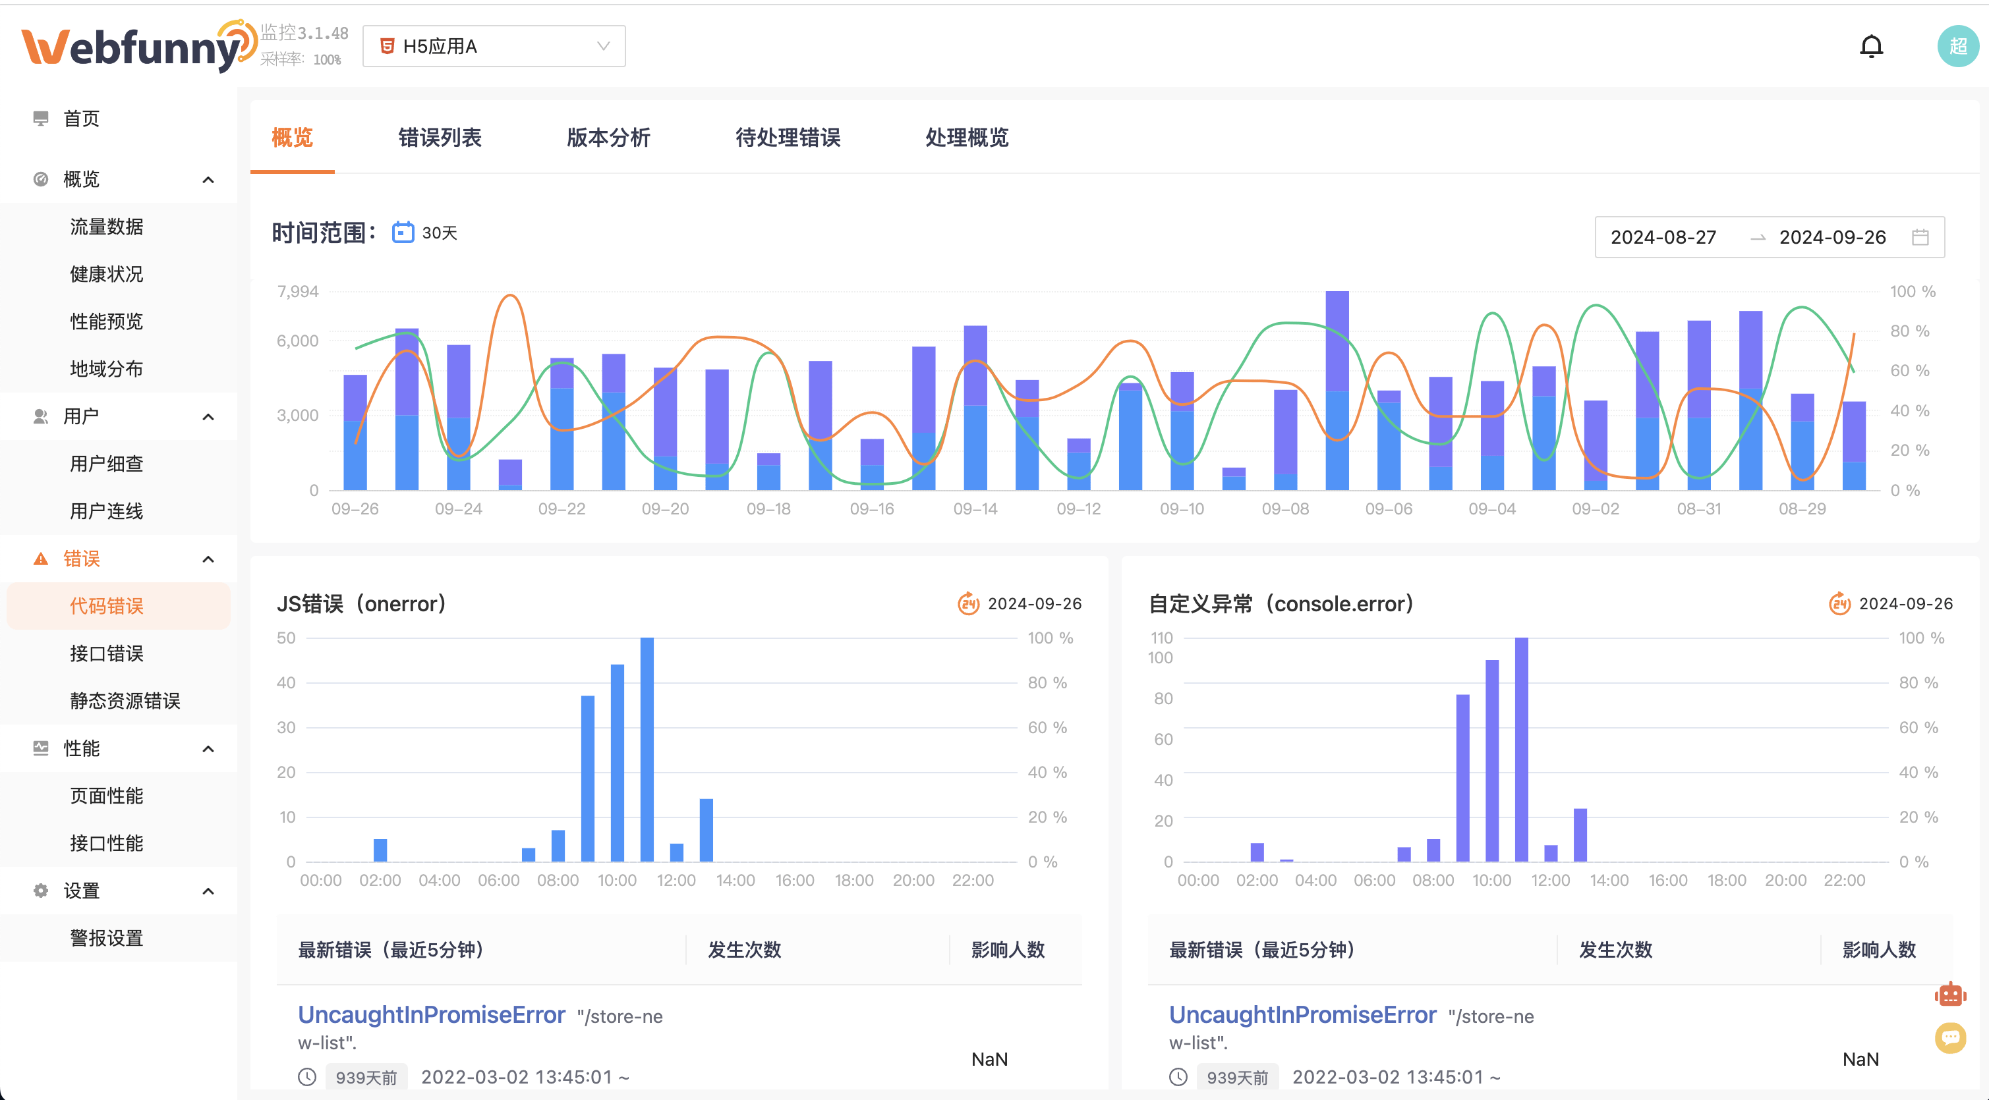Open the notification bell
The height and width of the screenshot is (1100, 1989).
1870,46
